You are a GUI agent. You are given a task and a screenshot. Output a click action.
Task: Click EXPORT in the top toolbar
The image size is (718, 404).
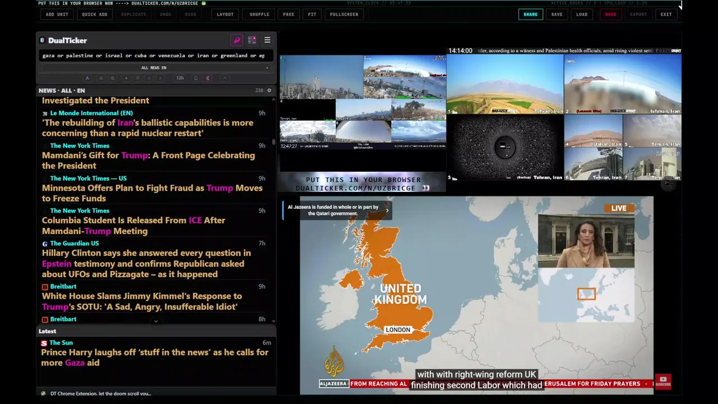tap(638, 15)
